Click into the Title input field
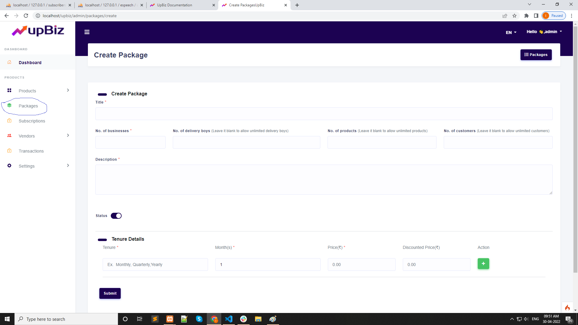 (x=324, y=114)
